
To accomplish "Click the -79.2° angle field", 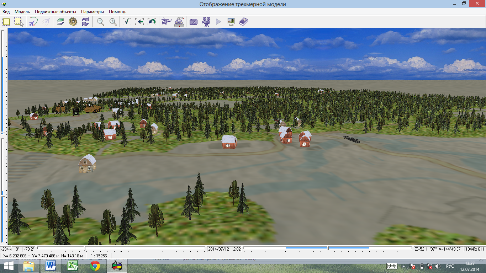I will pyautogui.click(x=29, y=249).
